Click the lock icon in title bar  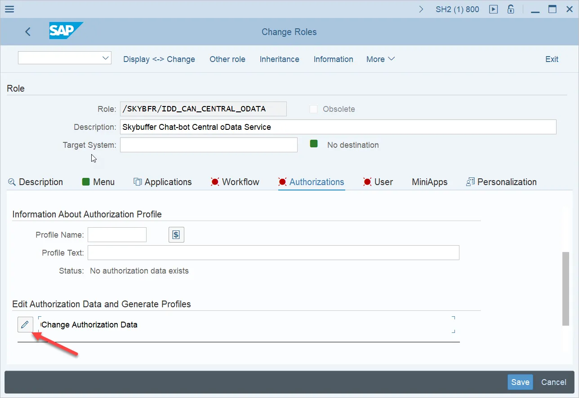[511, 9]
